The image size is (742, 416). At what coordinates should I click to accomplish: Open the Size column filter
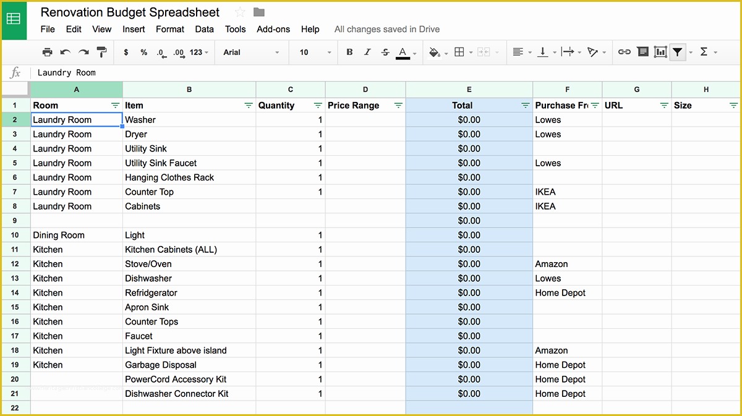tap(733, 106)
